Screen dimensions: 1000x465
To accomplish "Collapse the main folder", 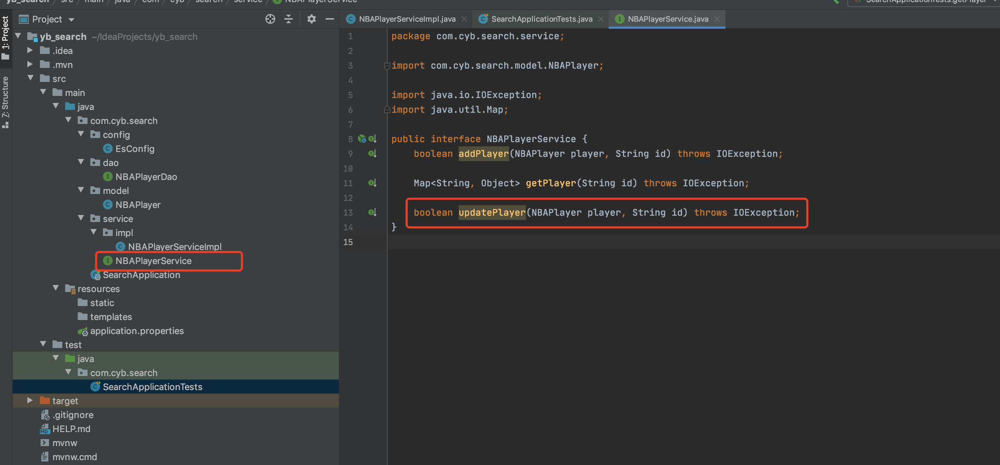I will point(43,92).
